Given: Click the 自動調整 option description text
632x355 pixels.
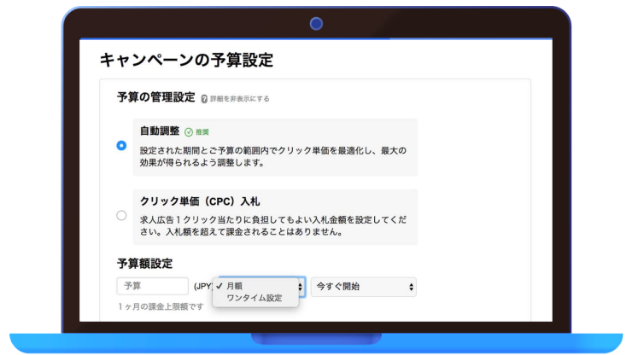Looking at the screenshot, I should click(273, 157).
